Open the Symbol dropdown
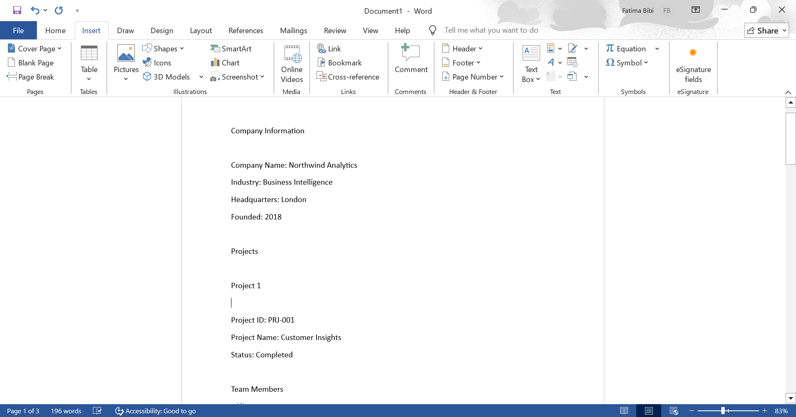796x417 pixels. click(x=627, y=63)
